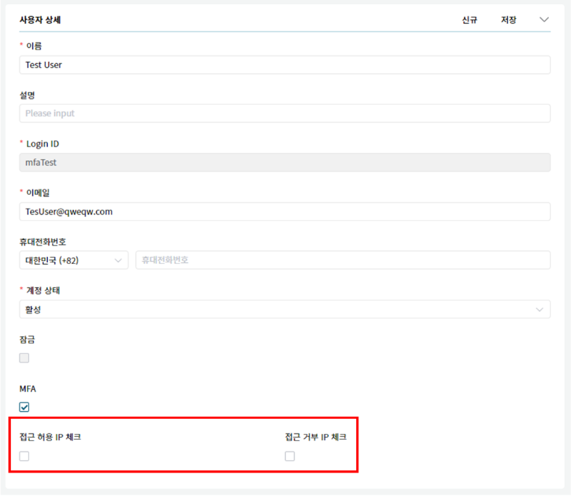This screenshot has width=572, height=497.
Task: Enable the 접근 거부 IP 체크 checkbox
Action: pyautogui.click(x=290, y=456)
